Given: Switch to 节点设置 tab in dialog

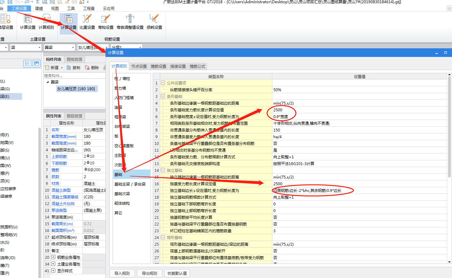Looking at the screenshot, I should [x=139, y=66].
